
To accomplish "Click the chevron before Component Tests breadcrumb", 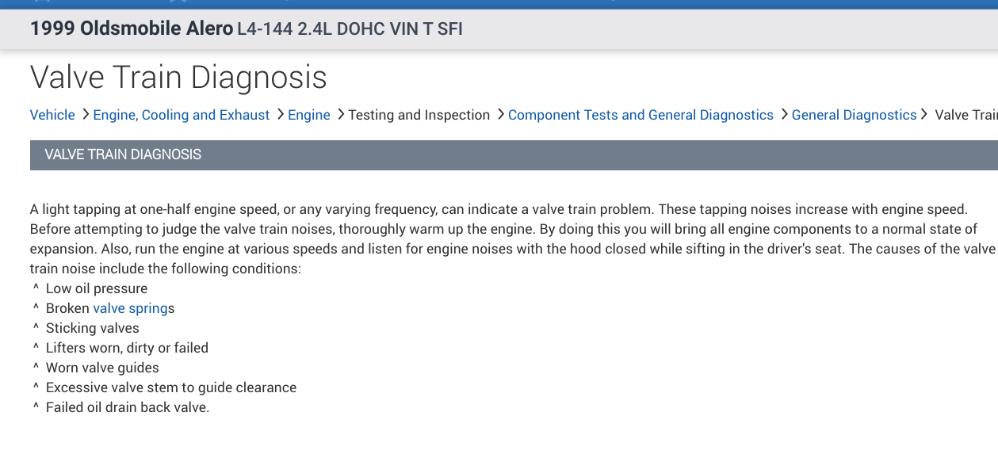I will pos(500,115).
